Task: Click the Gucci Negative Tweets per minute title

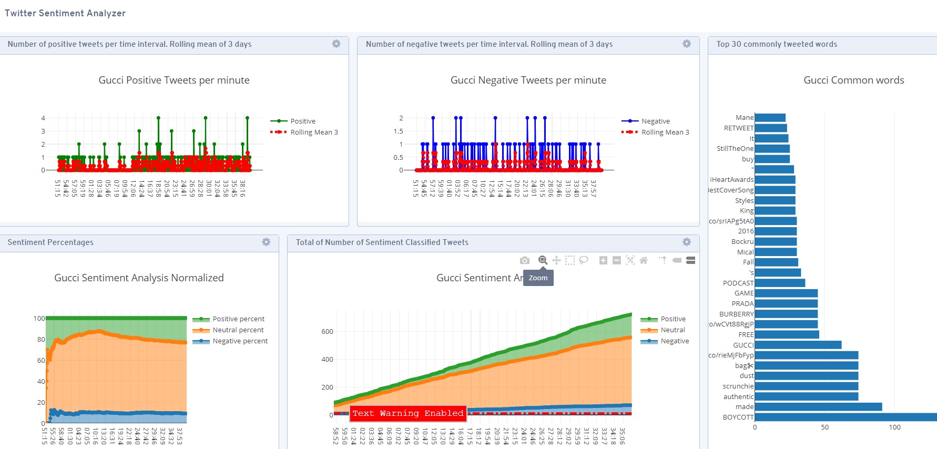Action: click(x=528, y=80)
